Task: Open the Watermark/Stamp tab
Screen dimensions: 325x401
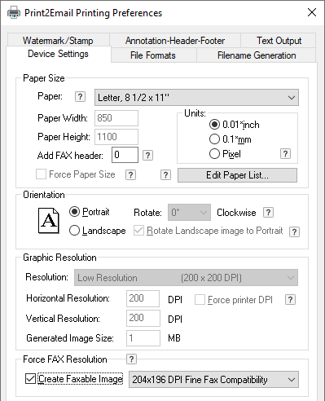Action: [x=58, y=41]
